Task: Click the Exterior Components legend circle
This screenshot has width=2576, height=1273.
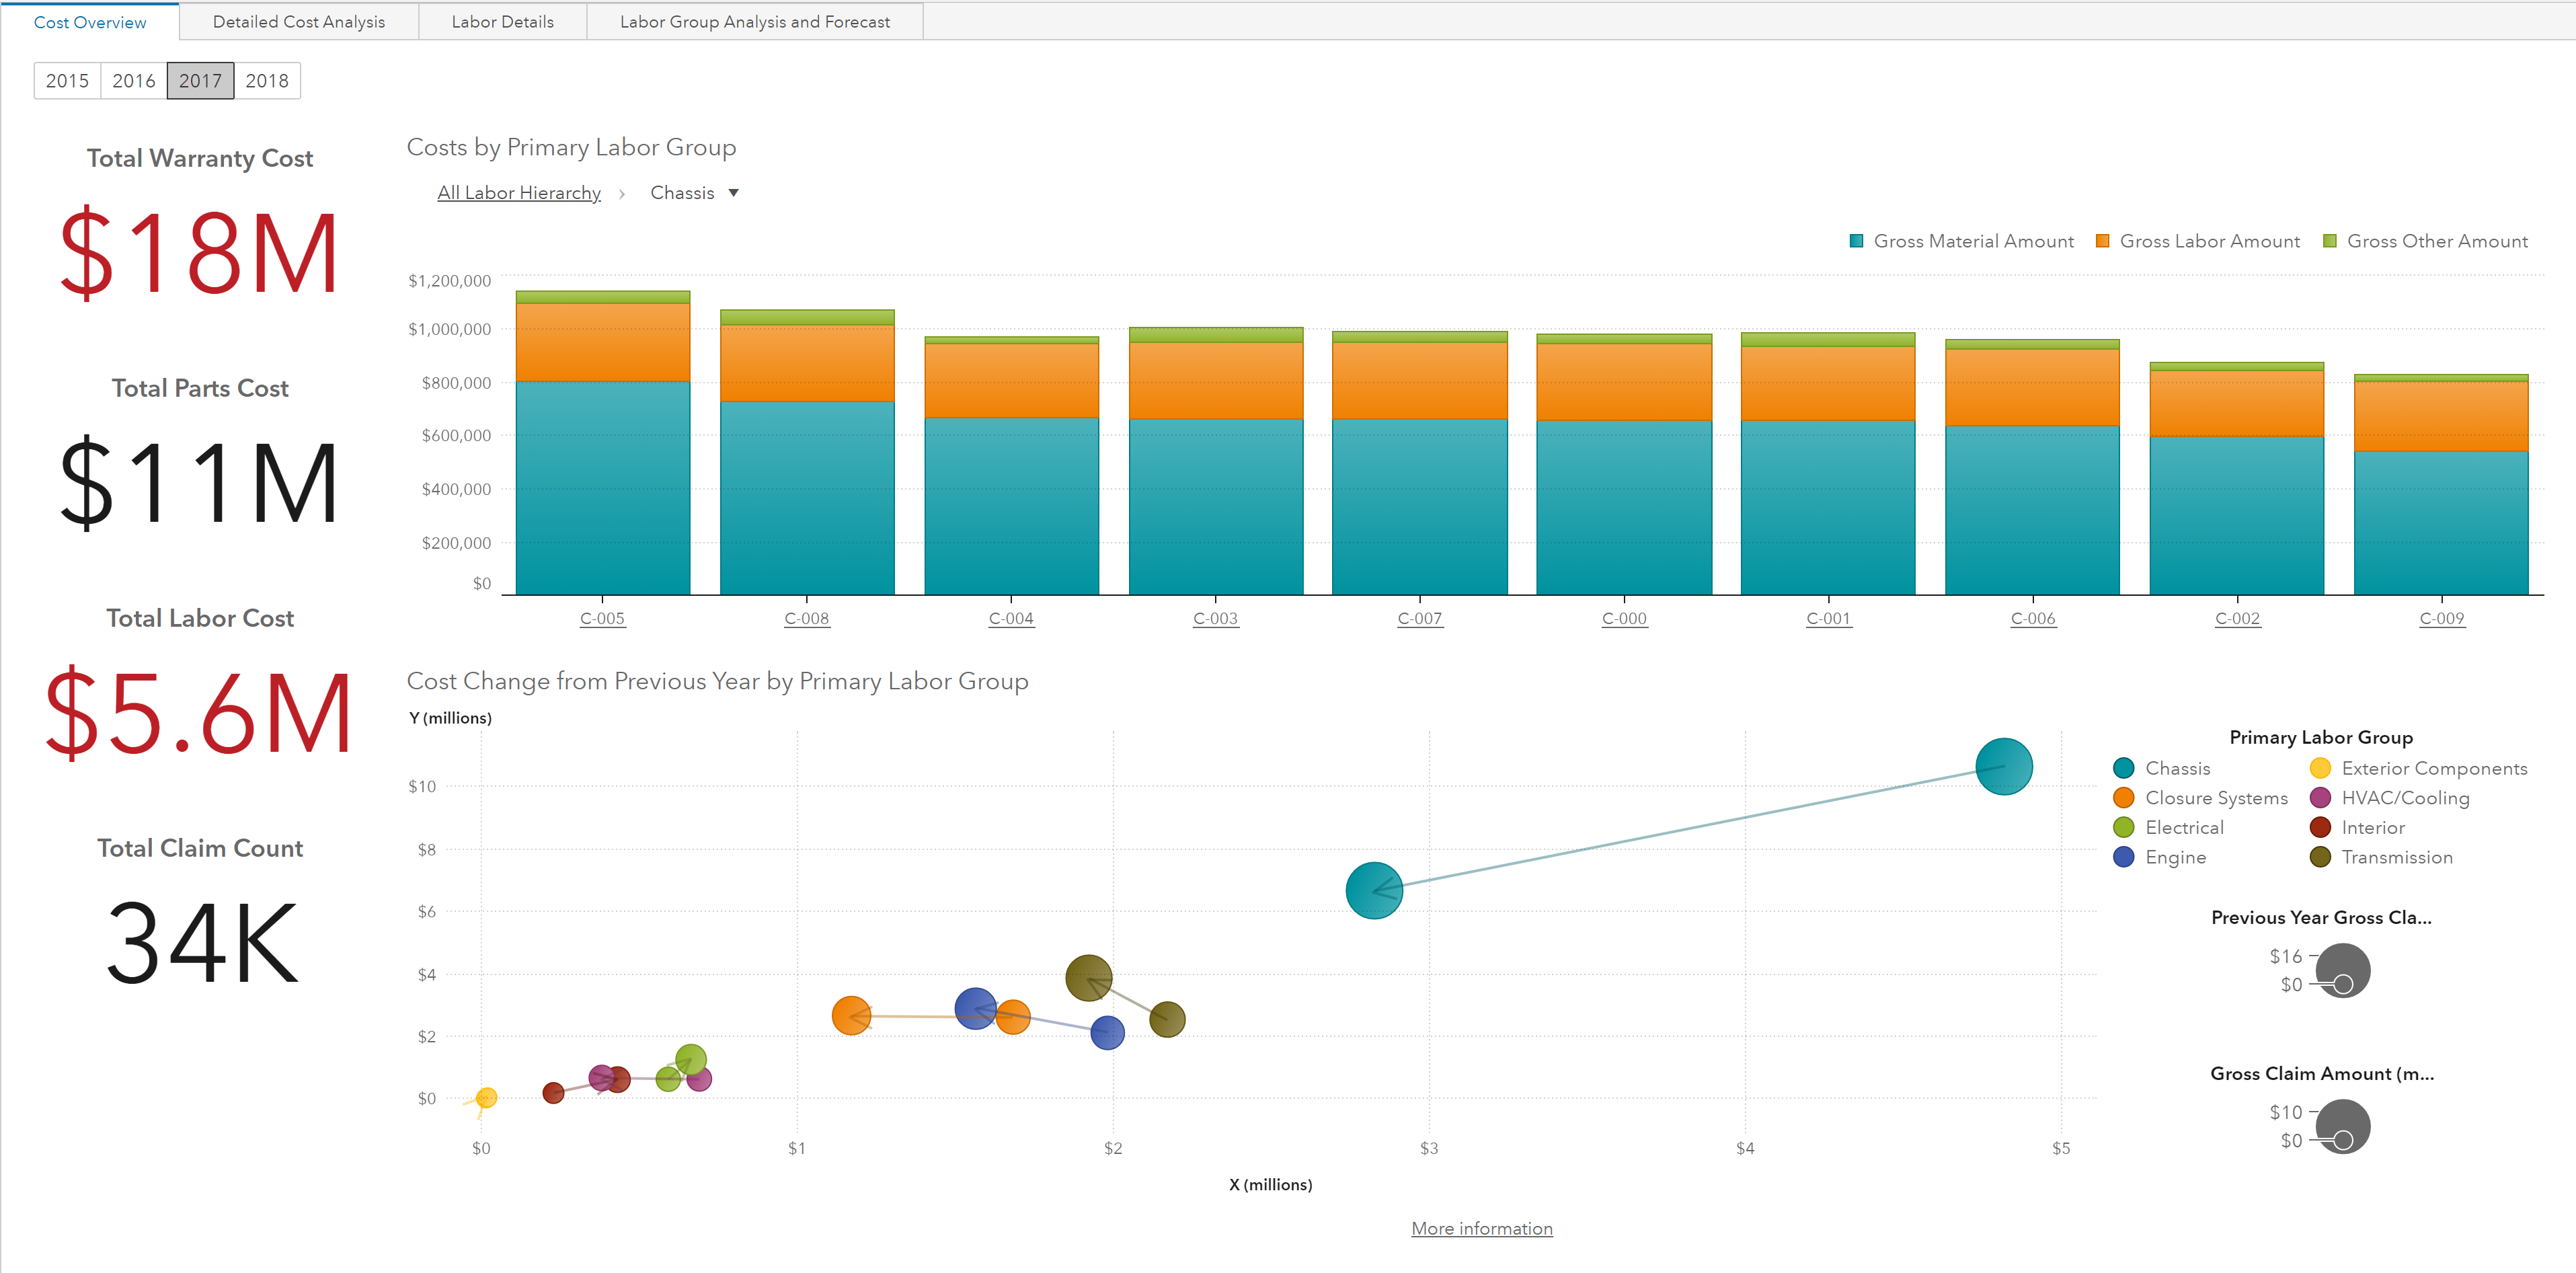Action: [x=2321, y=768]
